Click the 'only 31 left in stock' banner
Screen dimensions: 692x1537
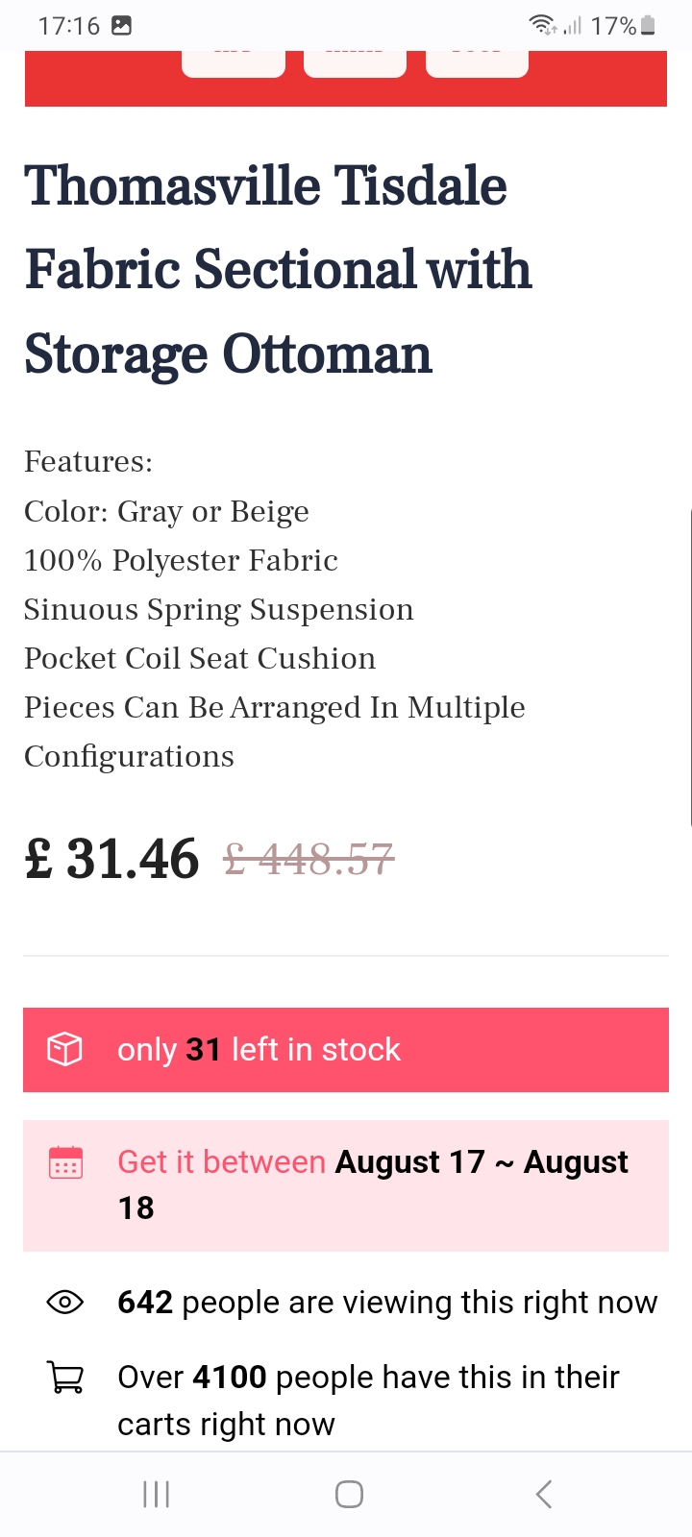pyautogui.click(x=346, y=1049)
